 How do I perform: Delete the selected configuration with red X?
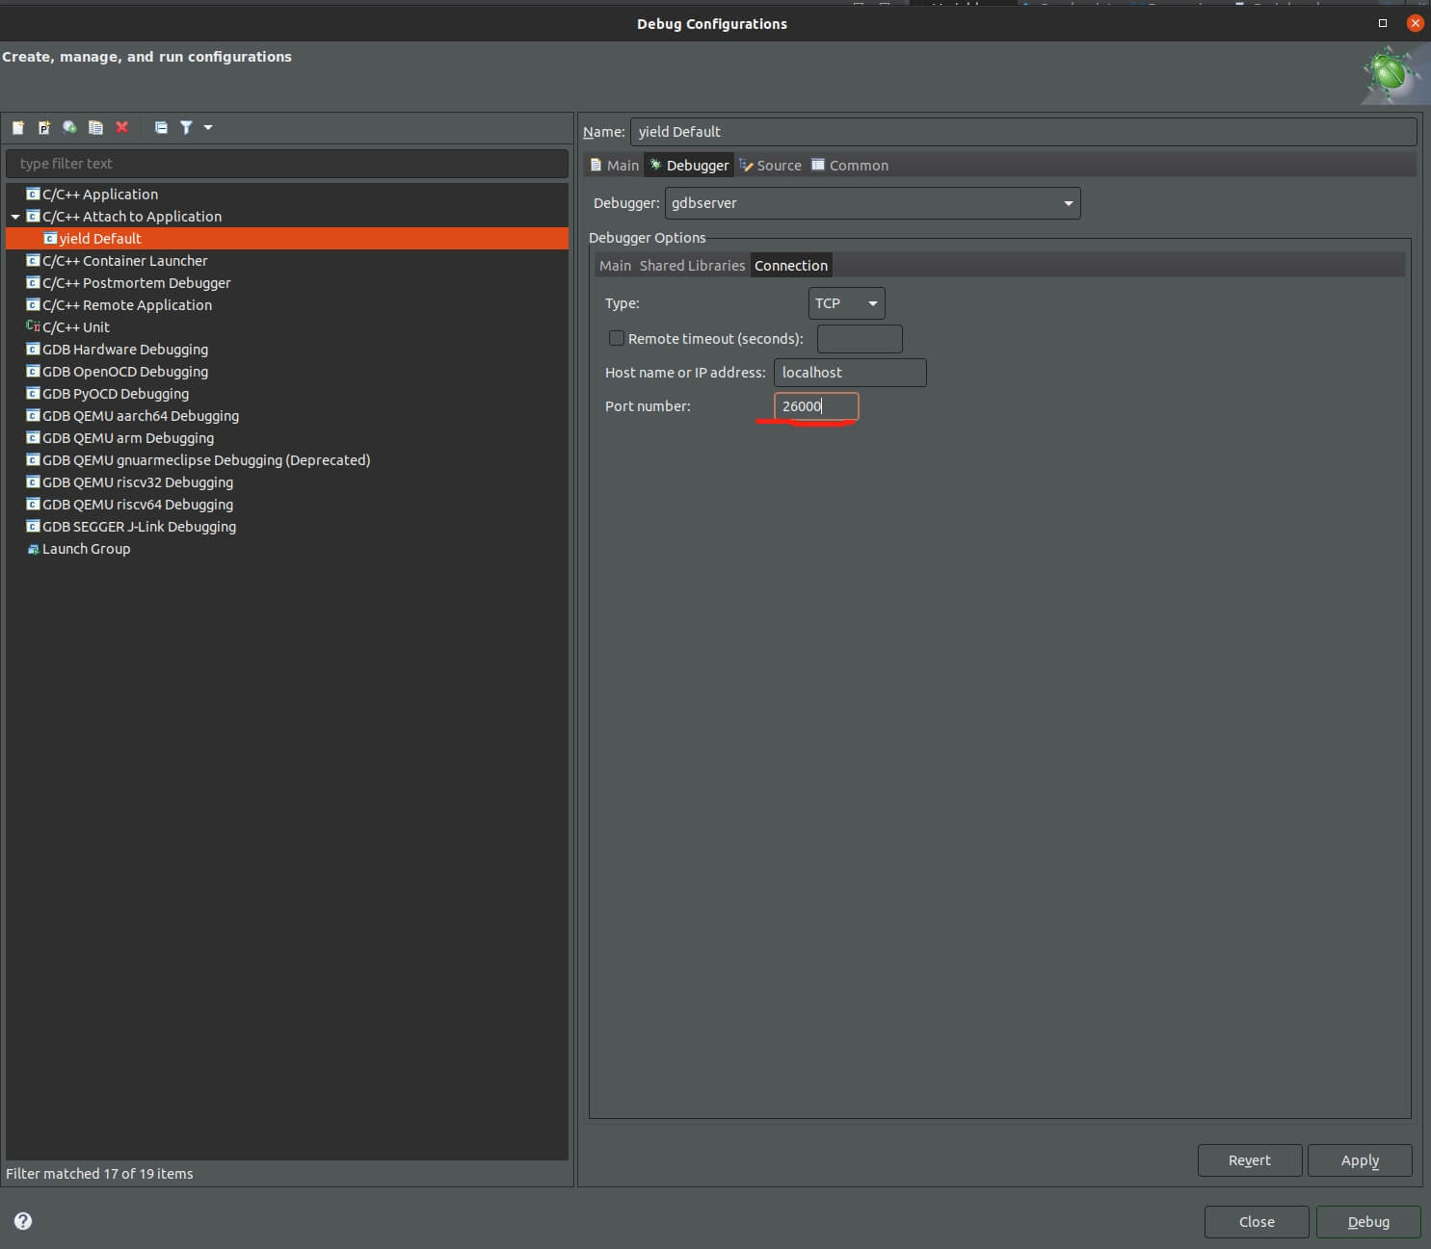121,127
